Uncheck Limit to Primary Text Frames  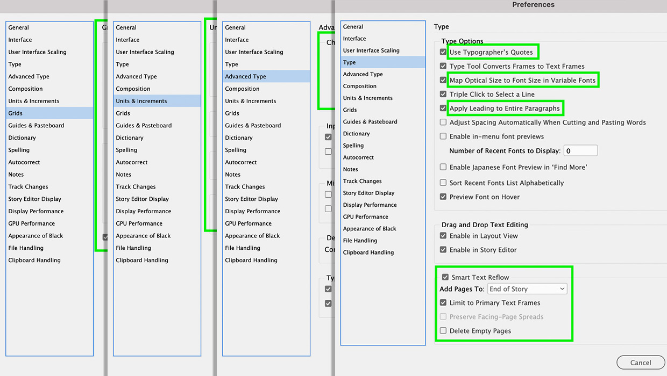point(443,303)
